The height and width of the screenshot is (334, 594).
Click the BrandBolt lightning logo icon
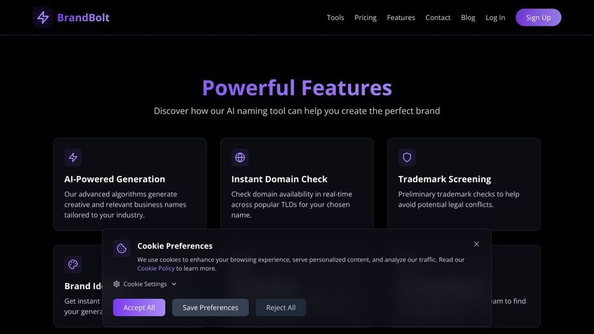pos(43,17)
